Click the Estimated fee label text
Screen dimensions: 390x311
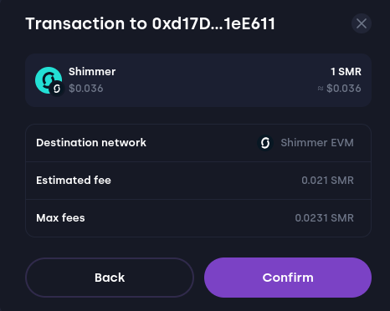(x=74, y=181)
